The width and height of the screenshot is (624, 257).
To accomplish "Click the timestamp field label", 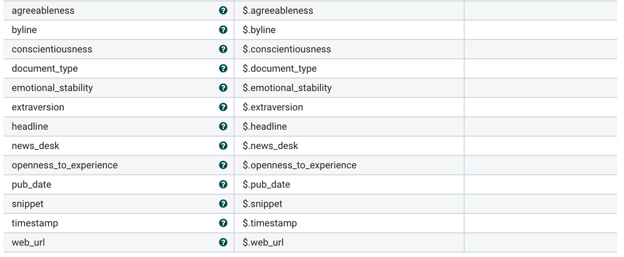I will click(x=35, y=223).
